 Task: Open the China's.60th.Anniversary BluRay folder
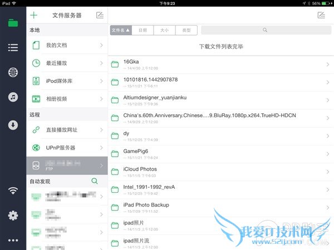click(x=210, y=116)
